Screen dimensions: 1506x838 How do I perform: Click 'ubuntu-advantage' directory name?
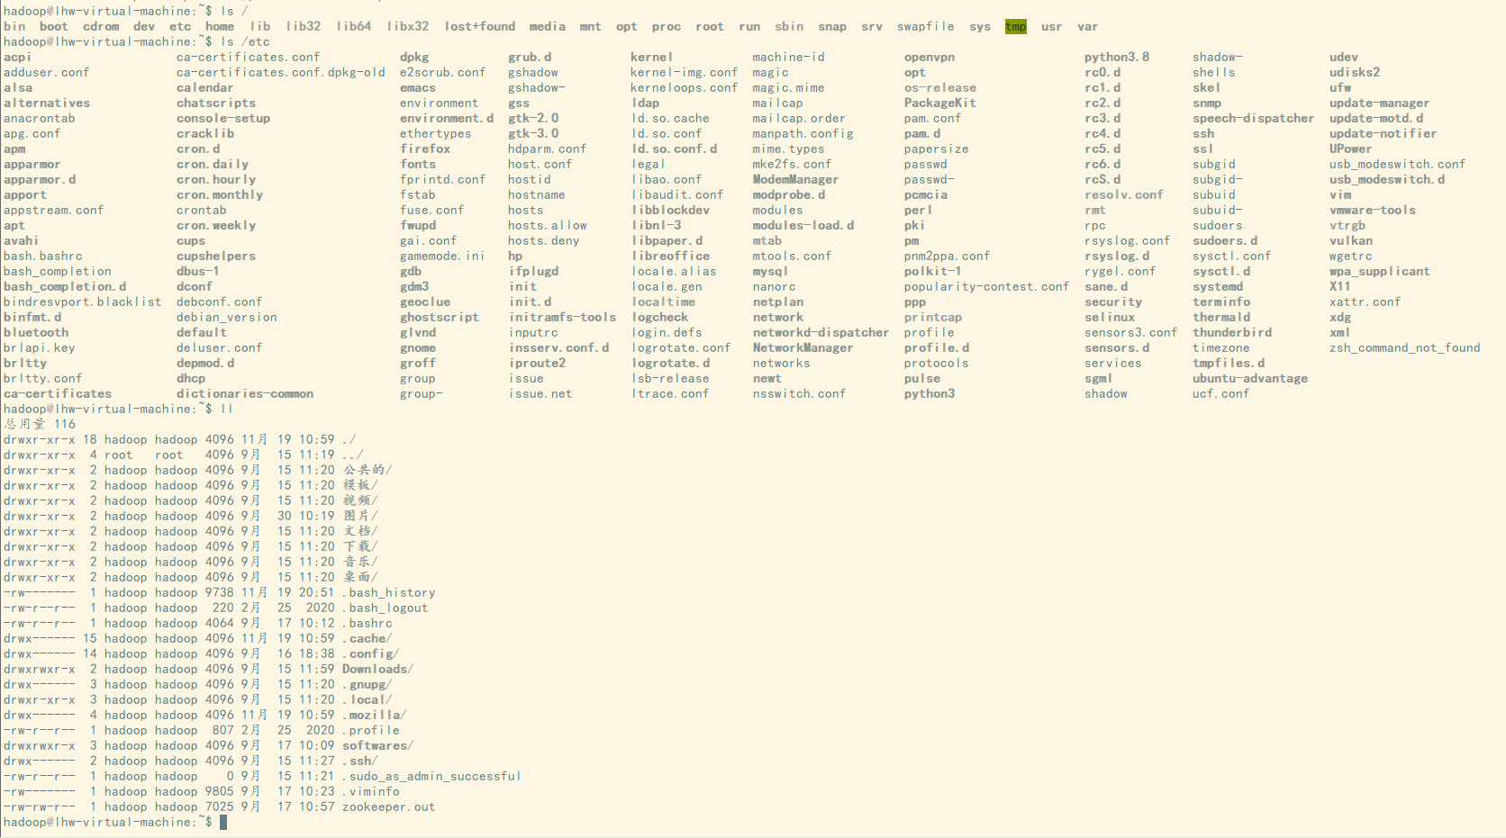tap(1250, 379)
